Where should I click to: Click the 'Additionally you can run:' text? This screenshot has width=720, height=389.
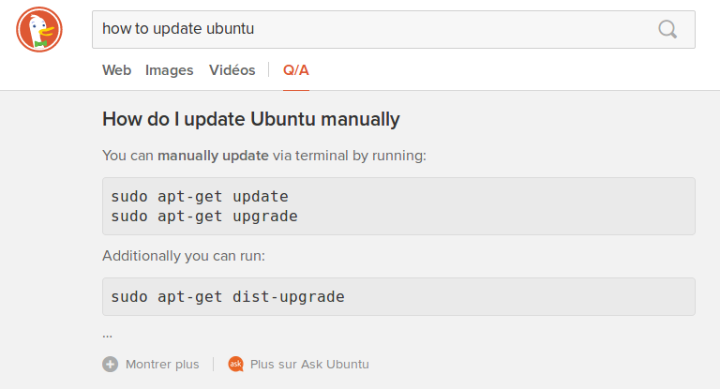[186, 255]
